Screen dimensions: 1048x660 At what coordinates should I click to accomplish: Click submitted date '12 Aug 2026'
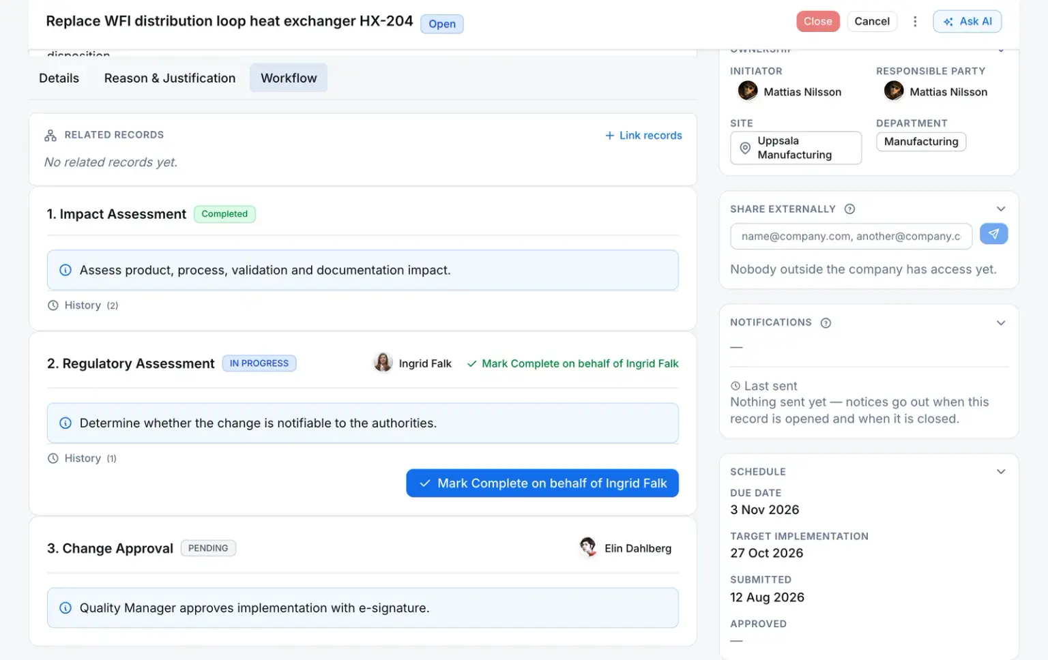tap(768, 598)
